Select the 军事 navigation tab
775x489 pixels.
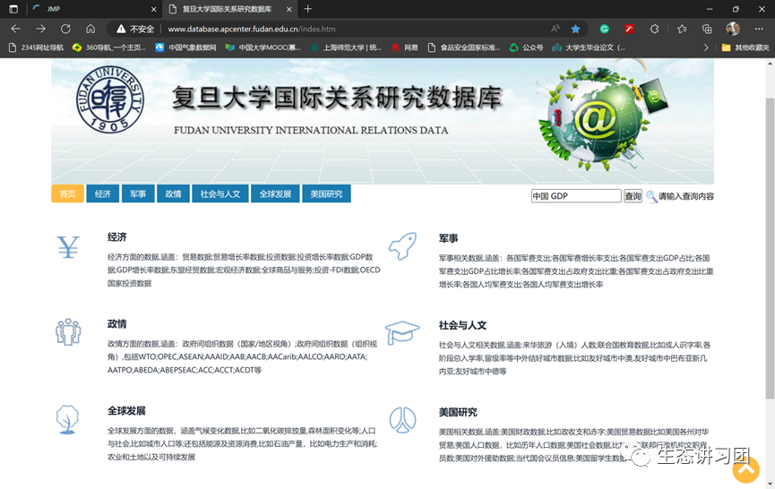click(x=138, y=193)
